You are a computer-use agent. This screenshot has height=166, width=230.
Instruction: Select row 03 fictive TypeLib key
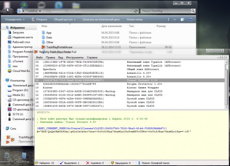pos(130,62)
